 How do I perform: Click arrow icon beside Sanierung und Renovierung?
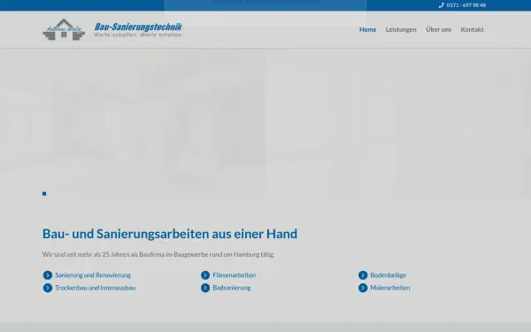point(48,275)
